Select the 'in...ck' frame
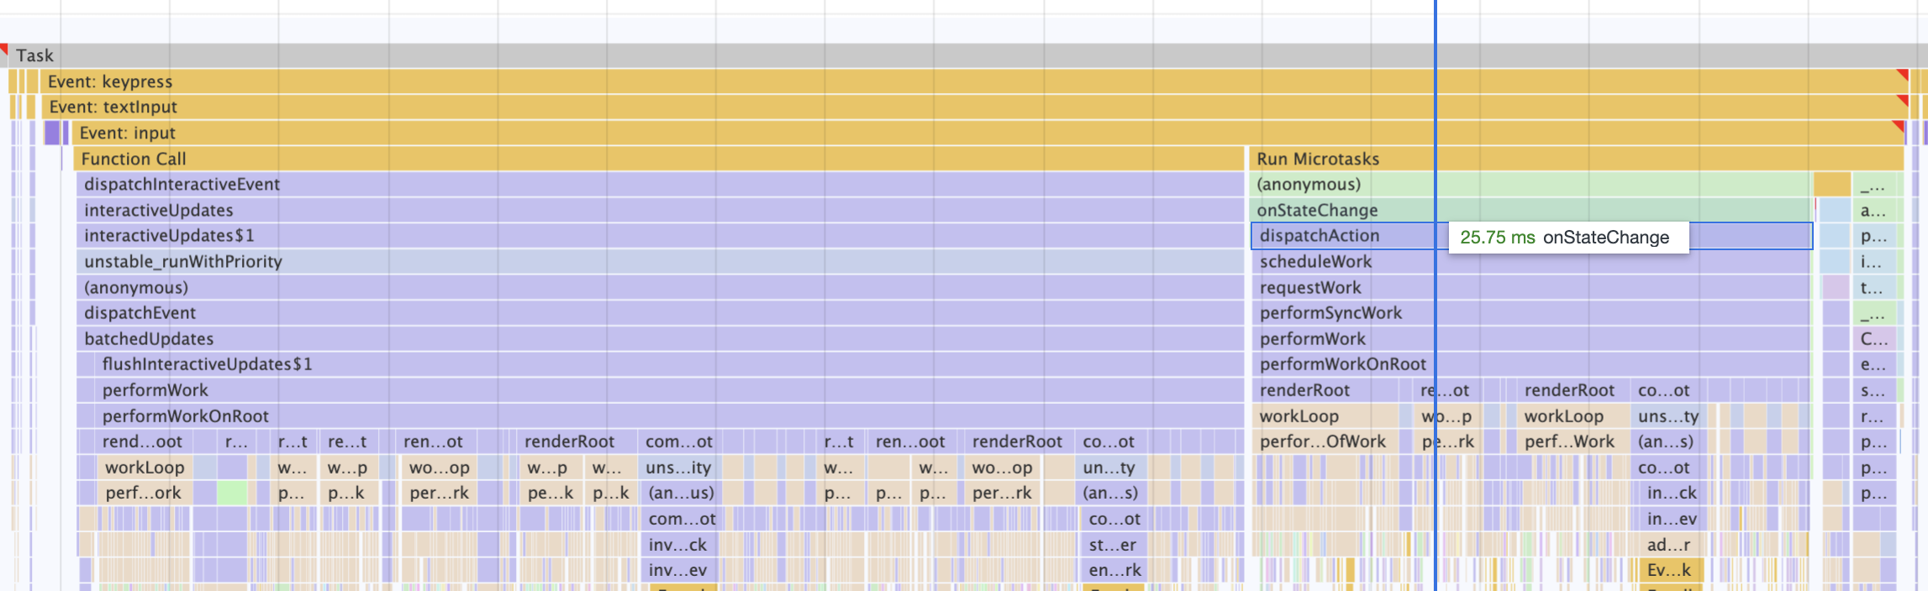1928x591 pixels. (1672, 493)
